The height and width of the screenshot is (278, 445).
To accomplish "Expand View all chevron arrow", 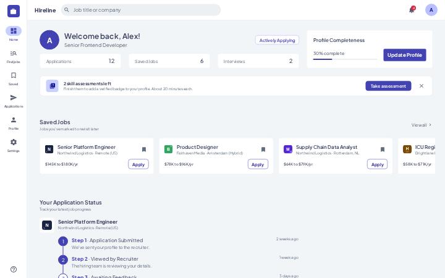I will pyautogui.click(x=430, y=125).
